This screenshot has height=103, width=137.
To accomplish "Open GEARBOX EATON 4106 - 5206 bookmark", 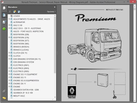I will (x=26, y=90).
